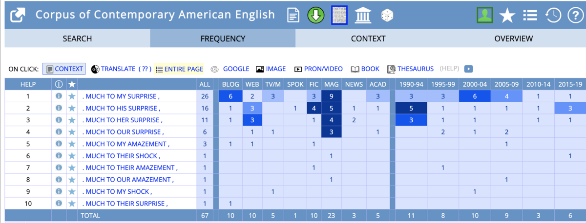This screenshot has width=586, height=223.
Task: Open phrase . MUCH TO THEIR AMAZEMENT ,
Action: pos(130,168)
